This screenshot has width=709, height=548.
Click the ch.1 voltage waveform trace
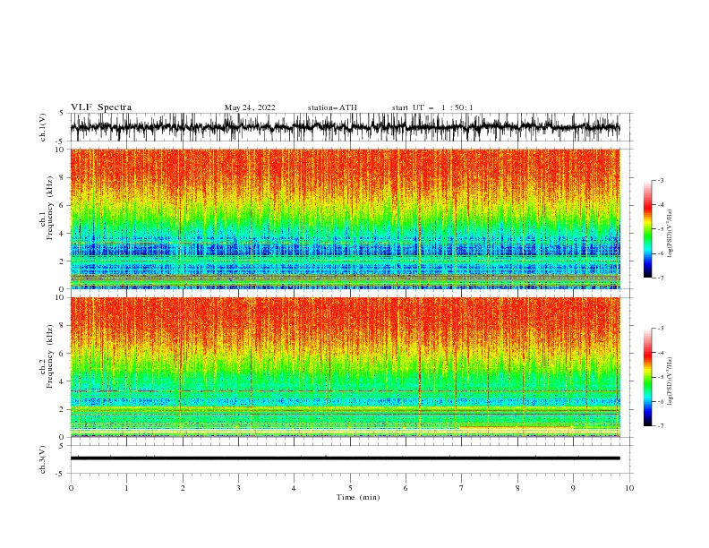point(345,127)
